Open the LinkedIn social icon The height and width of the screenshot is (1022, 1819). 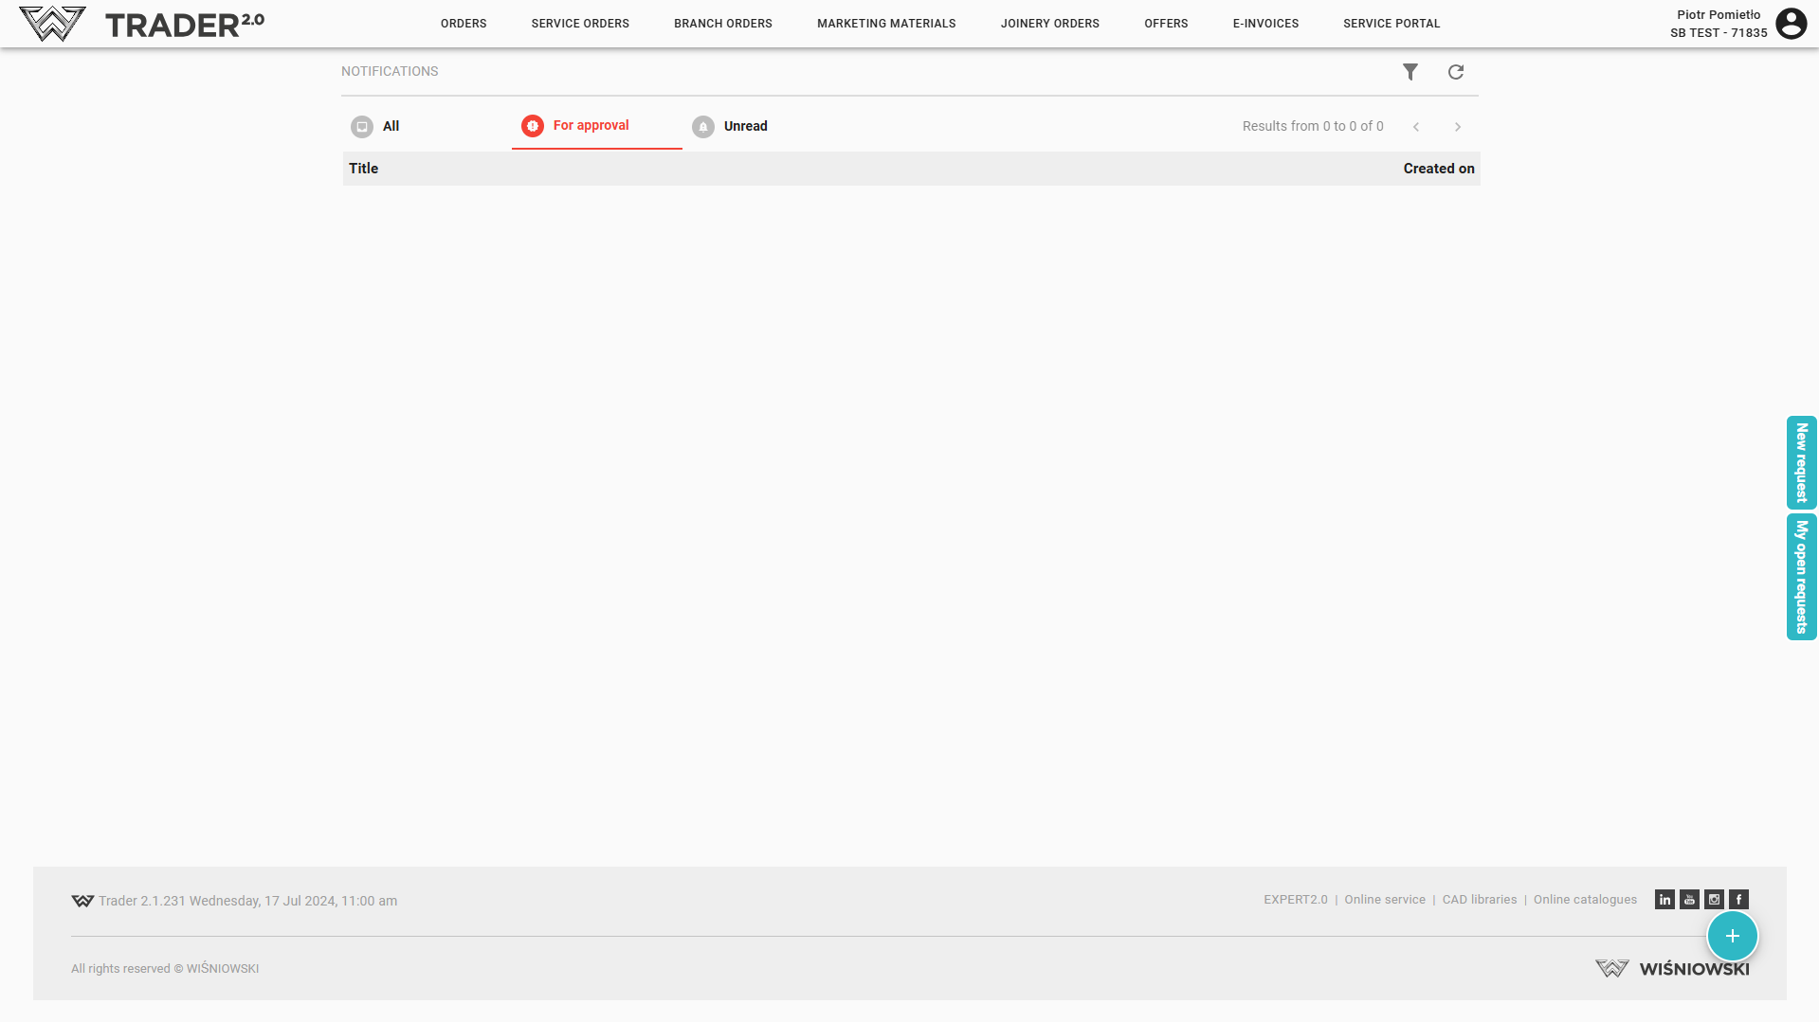[1664, 900]
